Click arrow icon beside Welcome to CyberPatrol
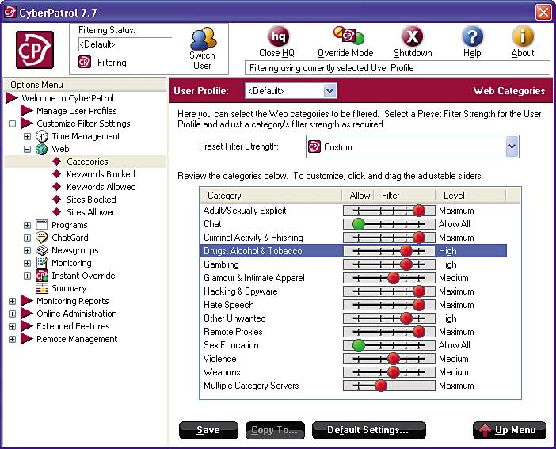 tap(12, 98)
